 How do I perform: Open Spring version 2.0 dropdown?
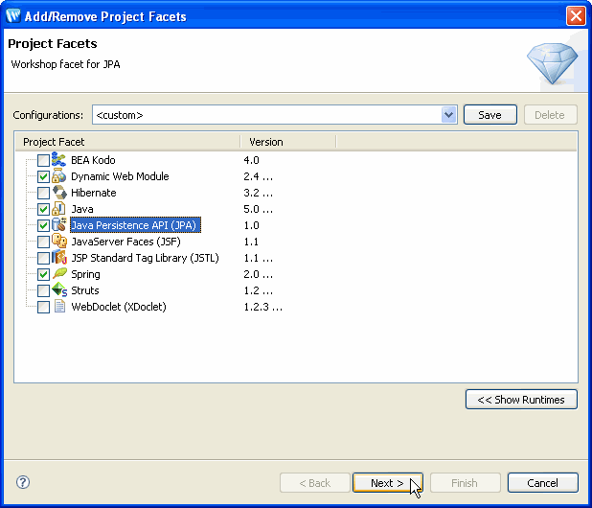coord(267,274)
